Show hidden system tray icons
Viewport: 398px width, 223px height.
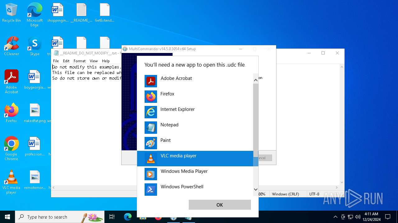[335, 217]
